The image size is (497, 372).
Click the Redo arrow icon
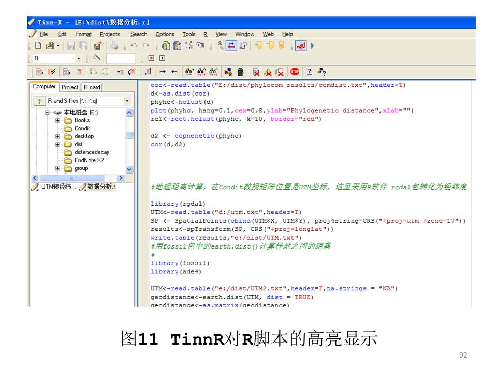tap(147, 46)
